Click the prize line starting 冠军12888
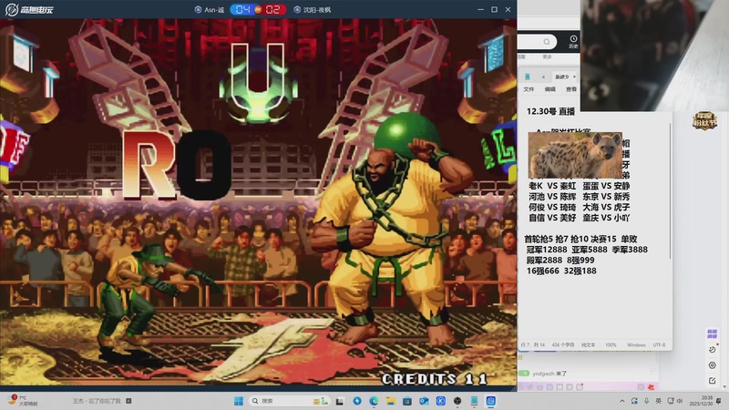Viewport: 729px width, 410px height. coord(587,250)
